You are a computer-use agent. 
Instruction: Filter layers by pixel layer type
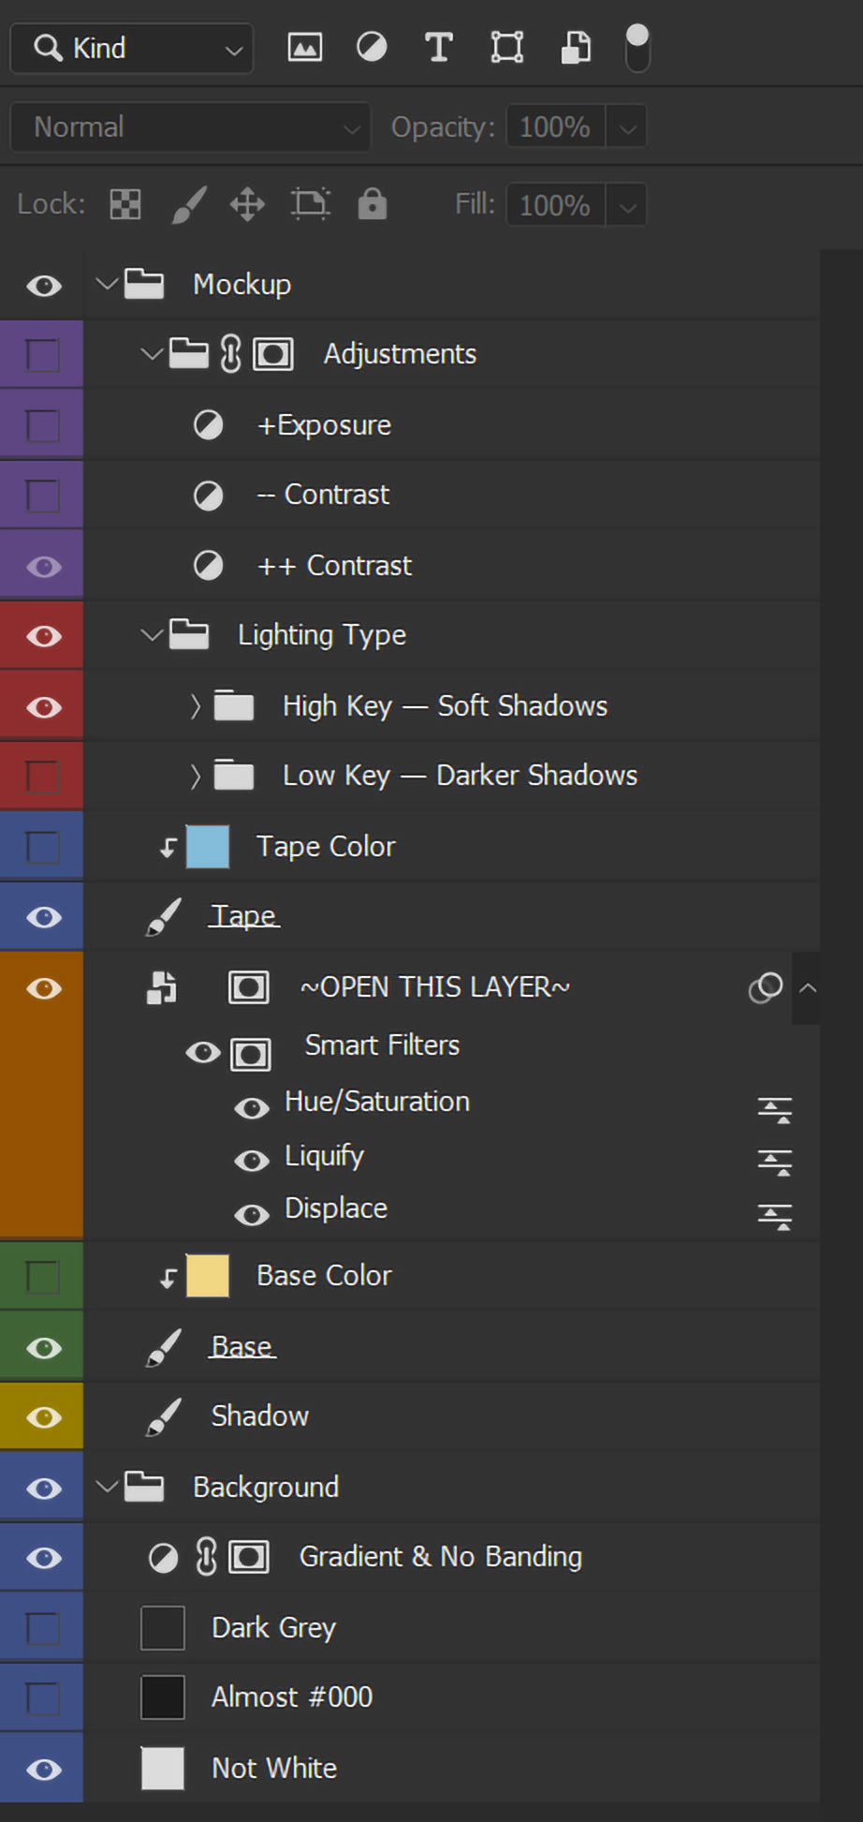(x=304, y=47)
